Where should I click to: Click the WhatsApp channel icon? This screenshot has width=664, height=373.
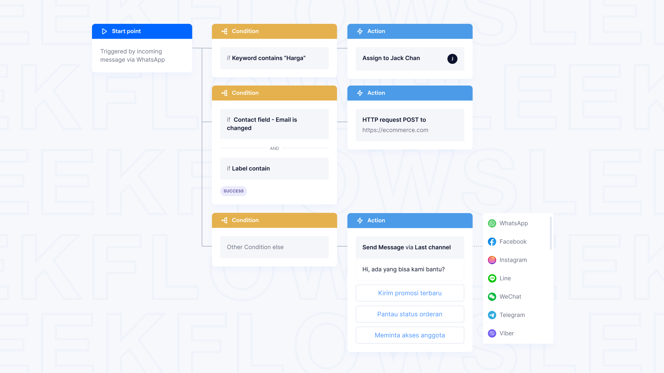click(x=492, y=223)
